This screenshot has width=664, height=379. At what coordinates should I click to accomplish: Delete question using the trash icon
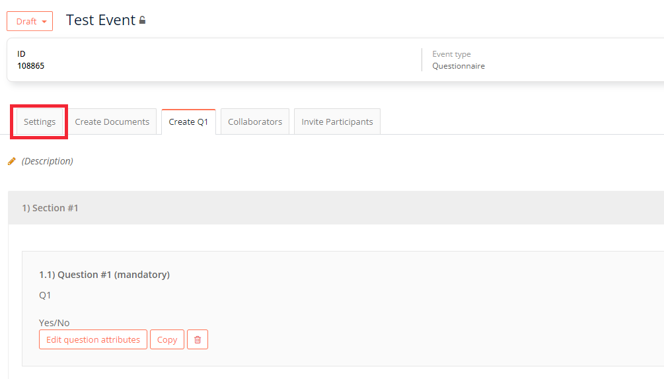198,339
